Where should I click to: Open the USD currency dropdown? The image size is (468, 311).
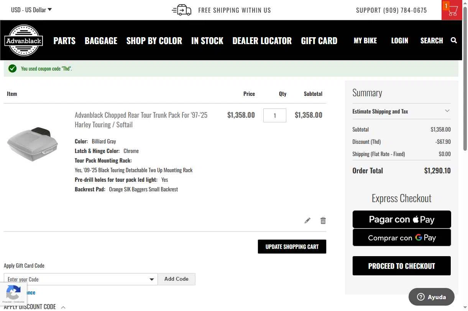click(x=31, y=10)
